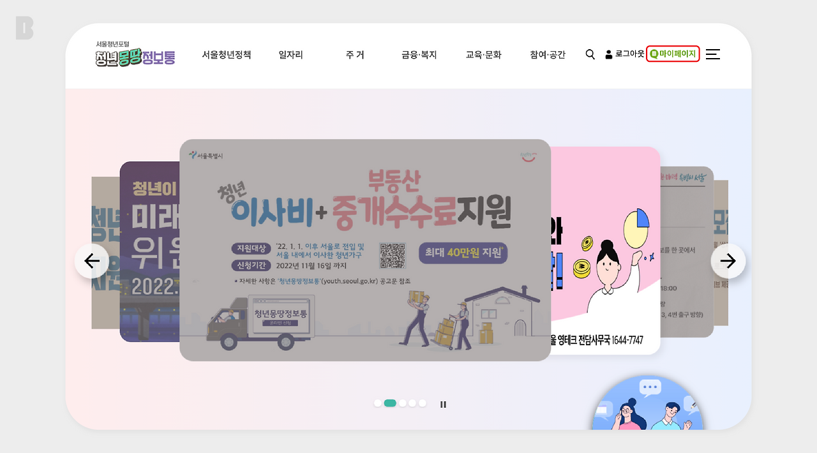
Task: Pause the banner slideshow
Action: (443, 404)
